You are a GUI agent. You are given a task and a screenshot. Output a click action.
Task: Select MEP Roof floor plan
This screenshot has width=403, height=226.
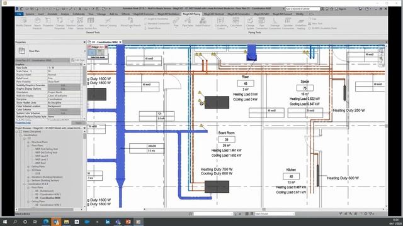[40, 163]
